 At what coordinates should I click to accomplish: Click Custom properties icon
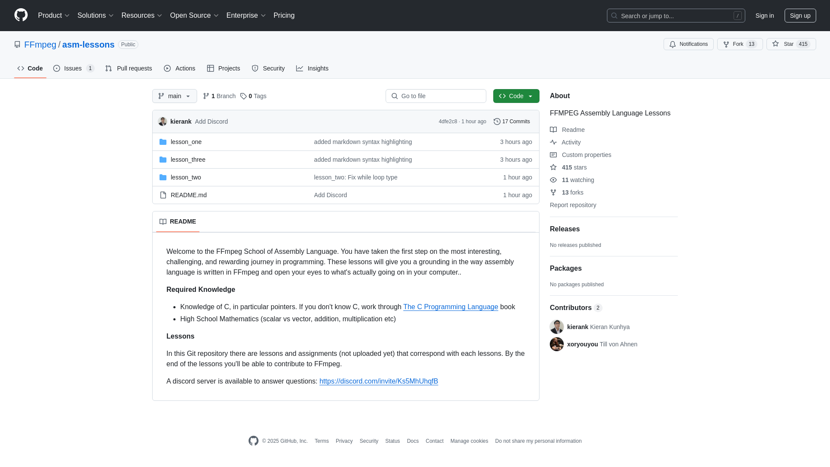[553, 155]
